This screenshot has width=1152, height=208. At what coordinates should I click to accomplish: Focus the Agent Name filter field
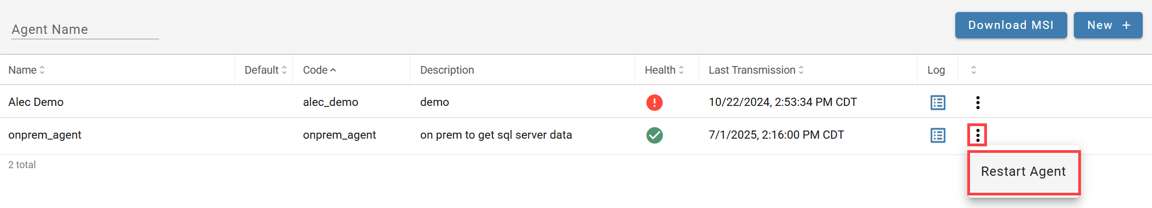click(x=85, y=29)
